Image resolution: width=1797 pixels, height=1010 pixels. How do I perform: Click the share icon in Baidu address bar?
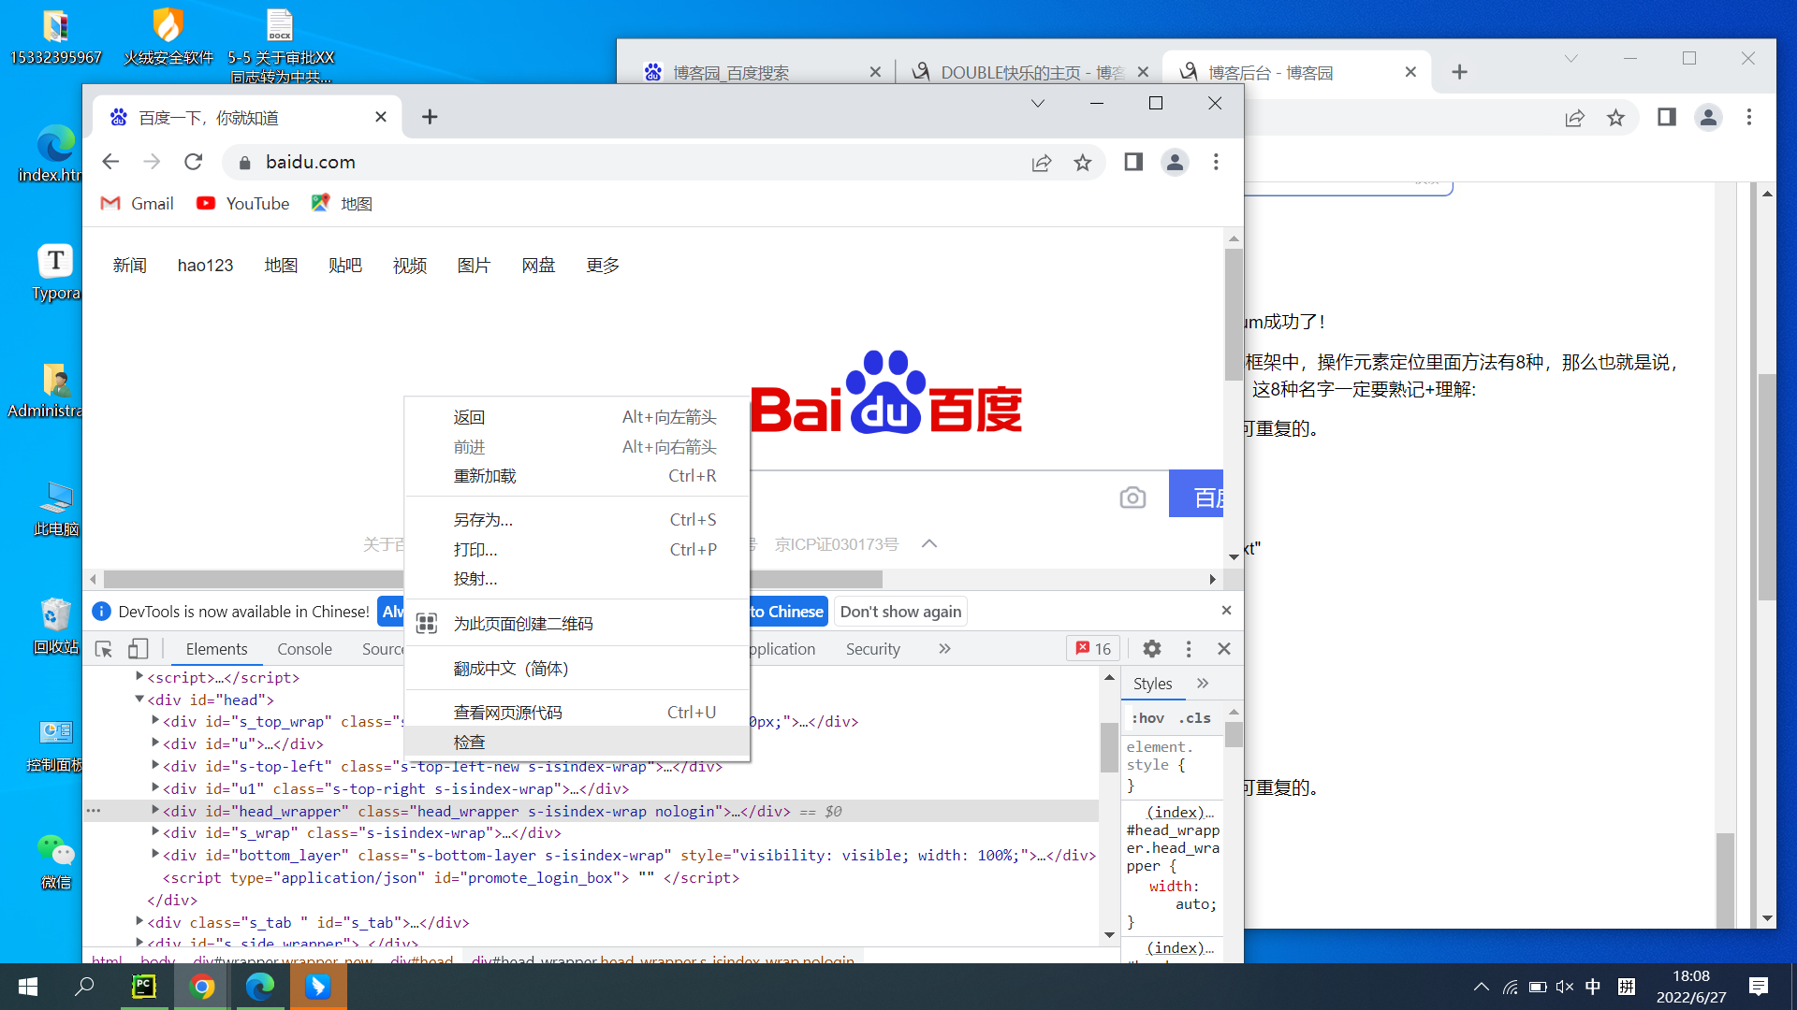1042,163
